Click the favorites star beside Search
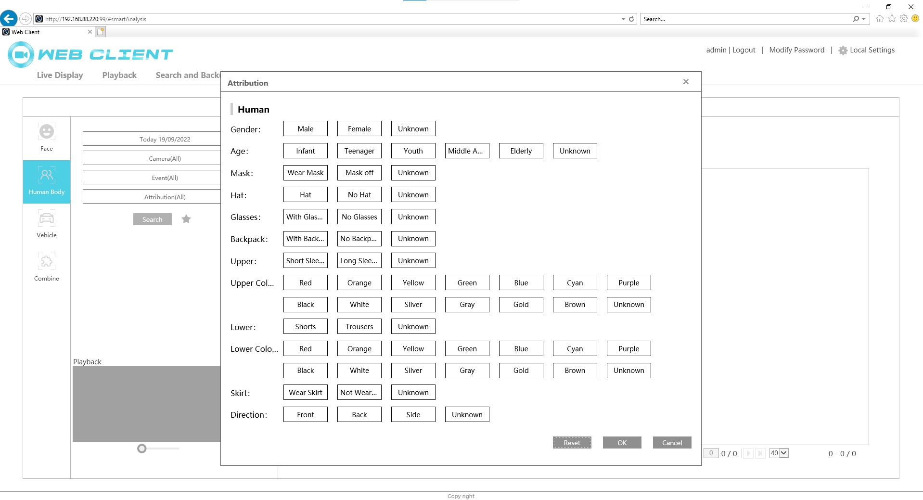 [186, 219]
